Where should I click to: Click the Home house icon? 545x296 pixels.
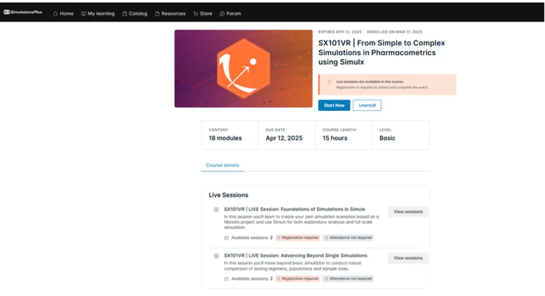tap(55, 14)
